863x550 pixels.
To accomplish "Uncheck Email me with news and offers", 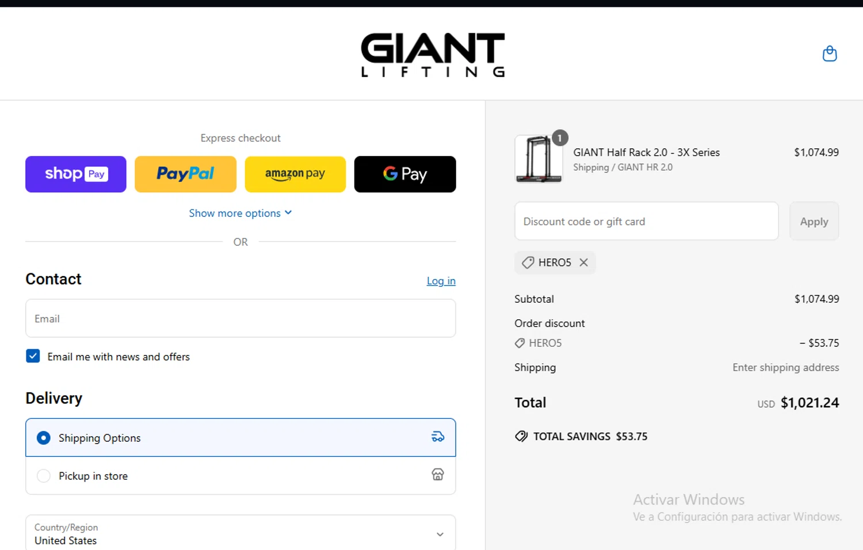I will (33, 356).
